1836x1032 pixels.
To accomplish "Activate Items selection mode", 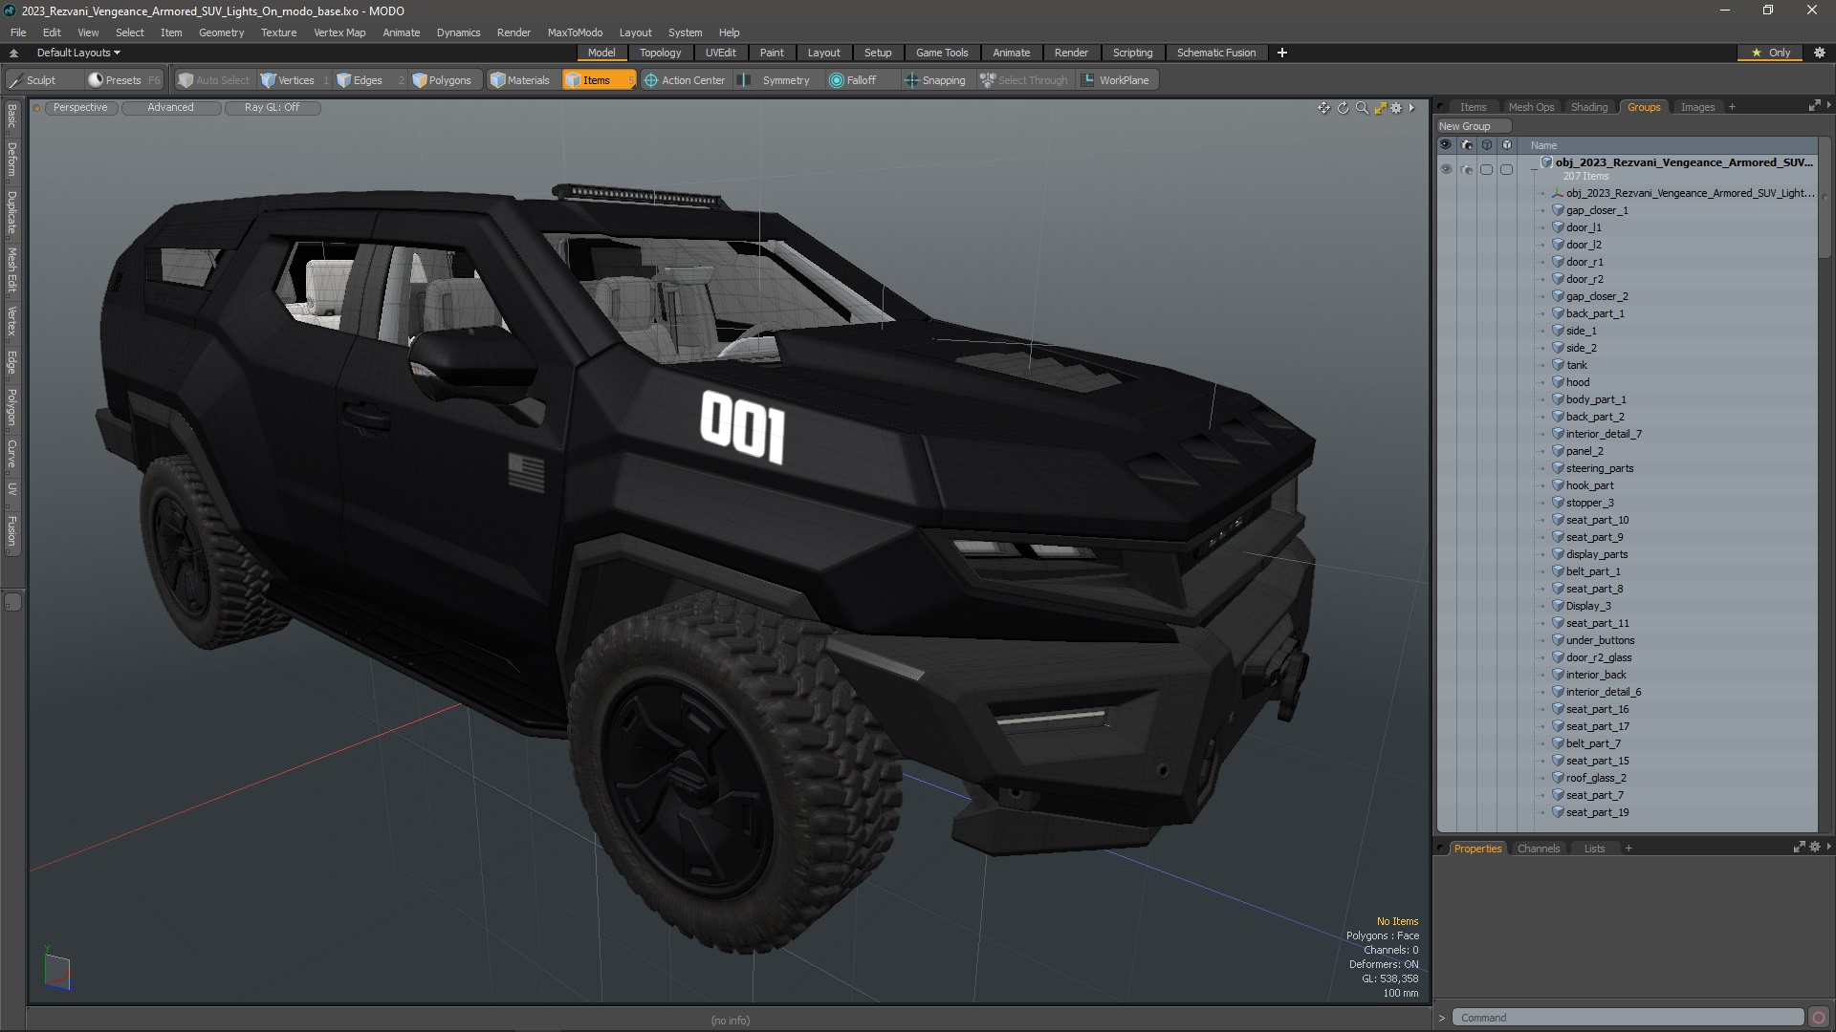I will [x=596, y=80].
